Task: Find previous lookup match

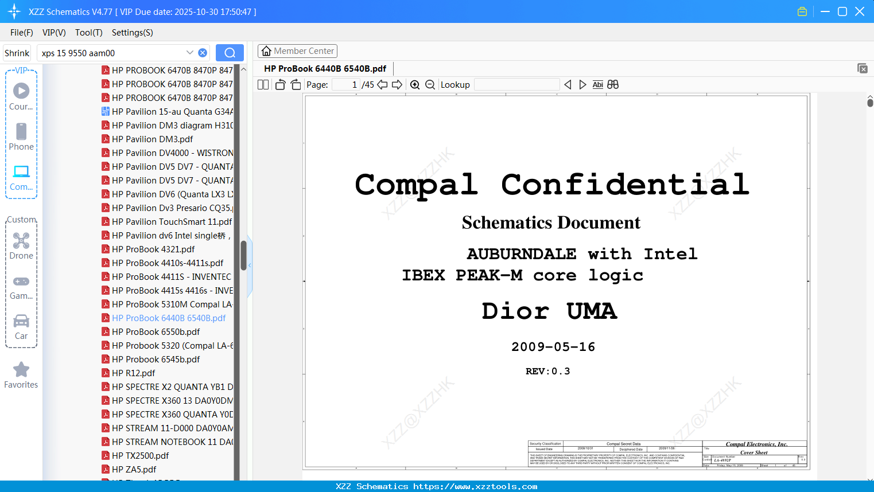Action: point(568,85)
